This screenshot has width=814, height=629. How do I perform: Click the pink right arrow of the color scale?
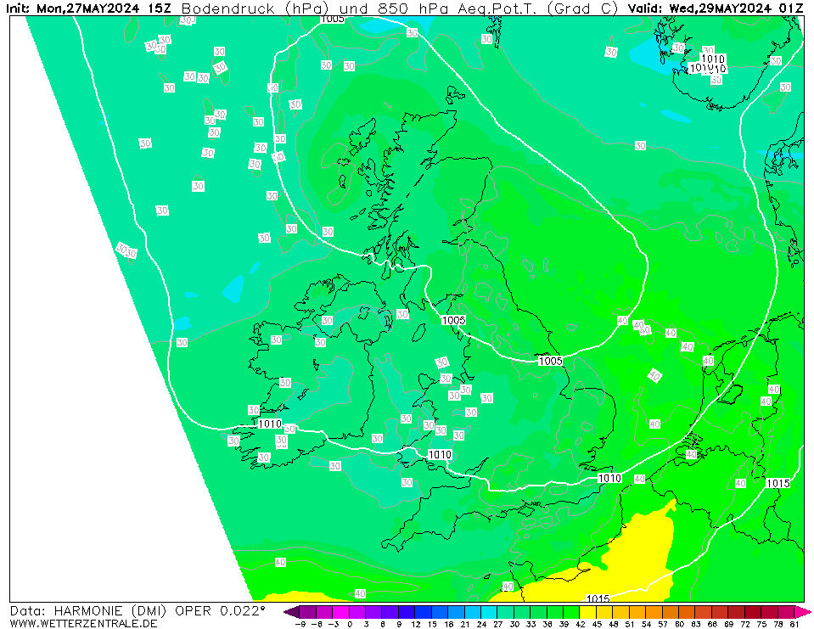(x=803, y=611)
